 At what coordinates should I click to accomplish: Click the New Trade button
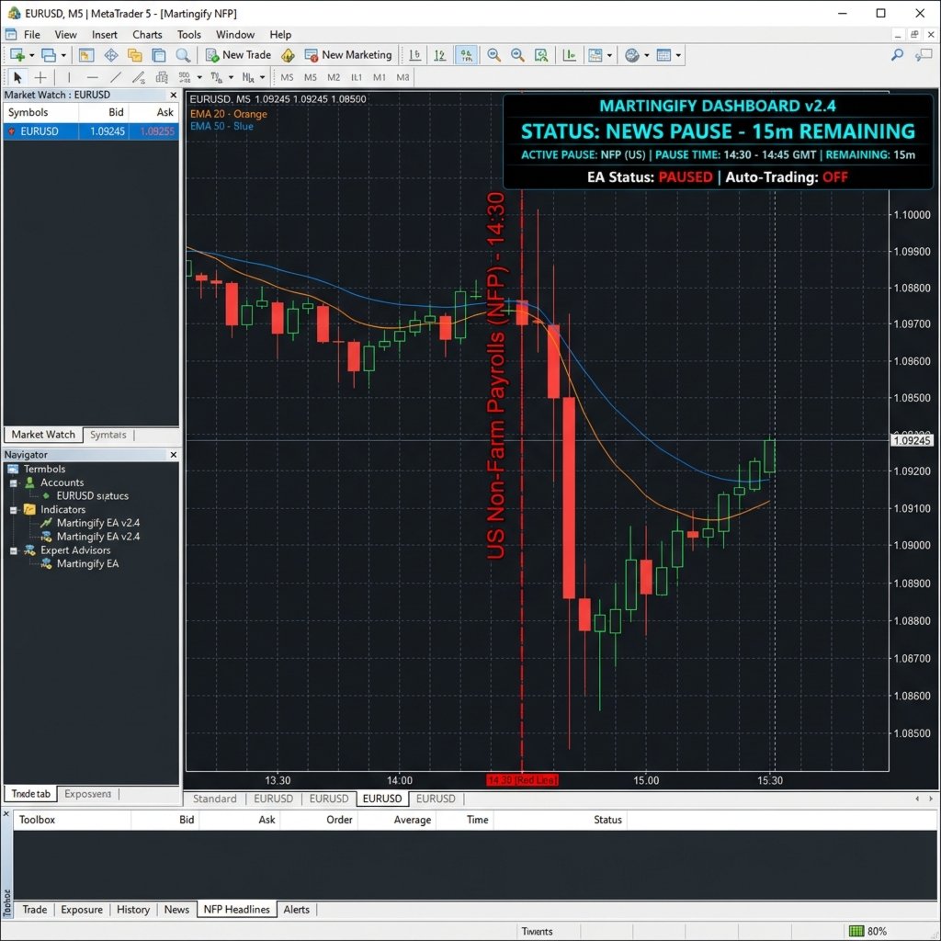click(238, 55)
